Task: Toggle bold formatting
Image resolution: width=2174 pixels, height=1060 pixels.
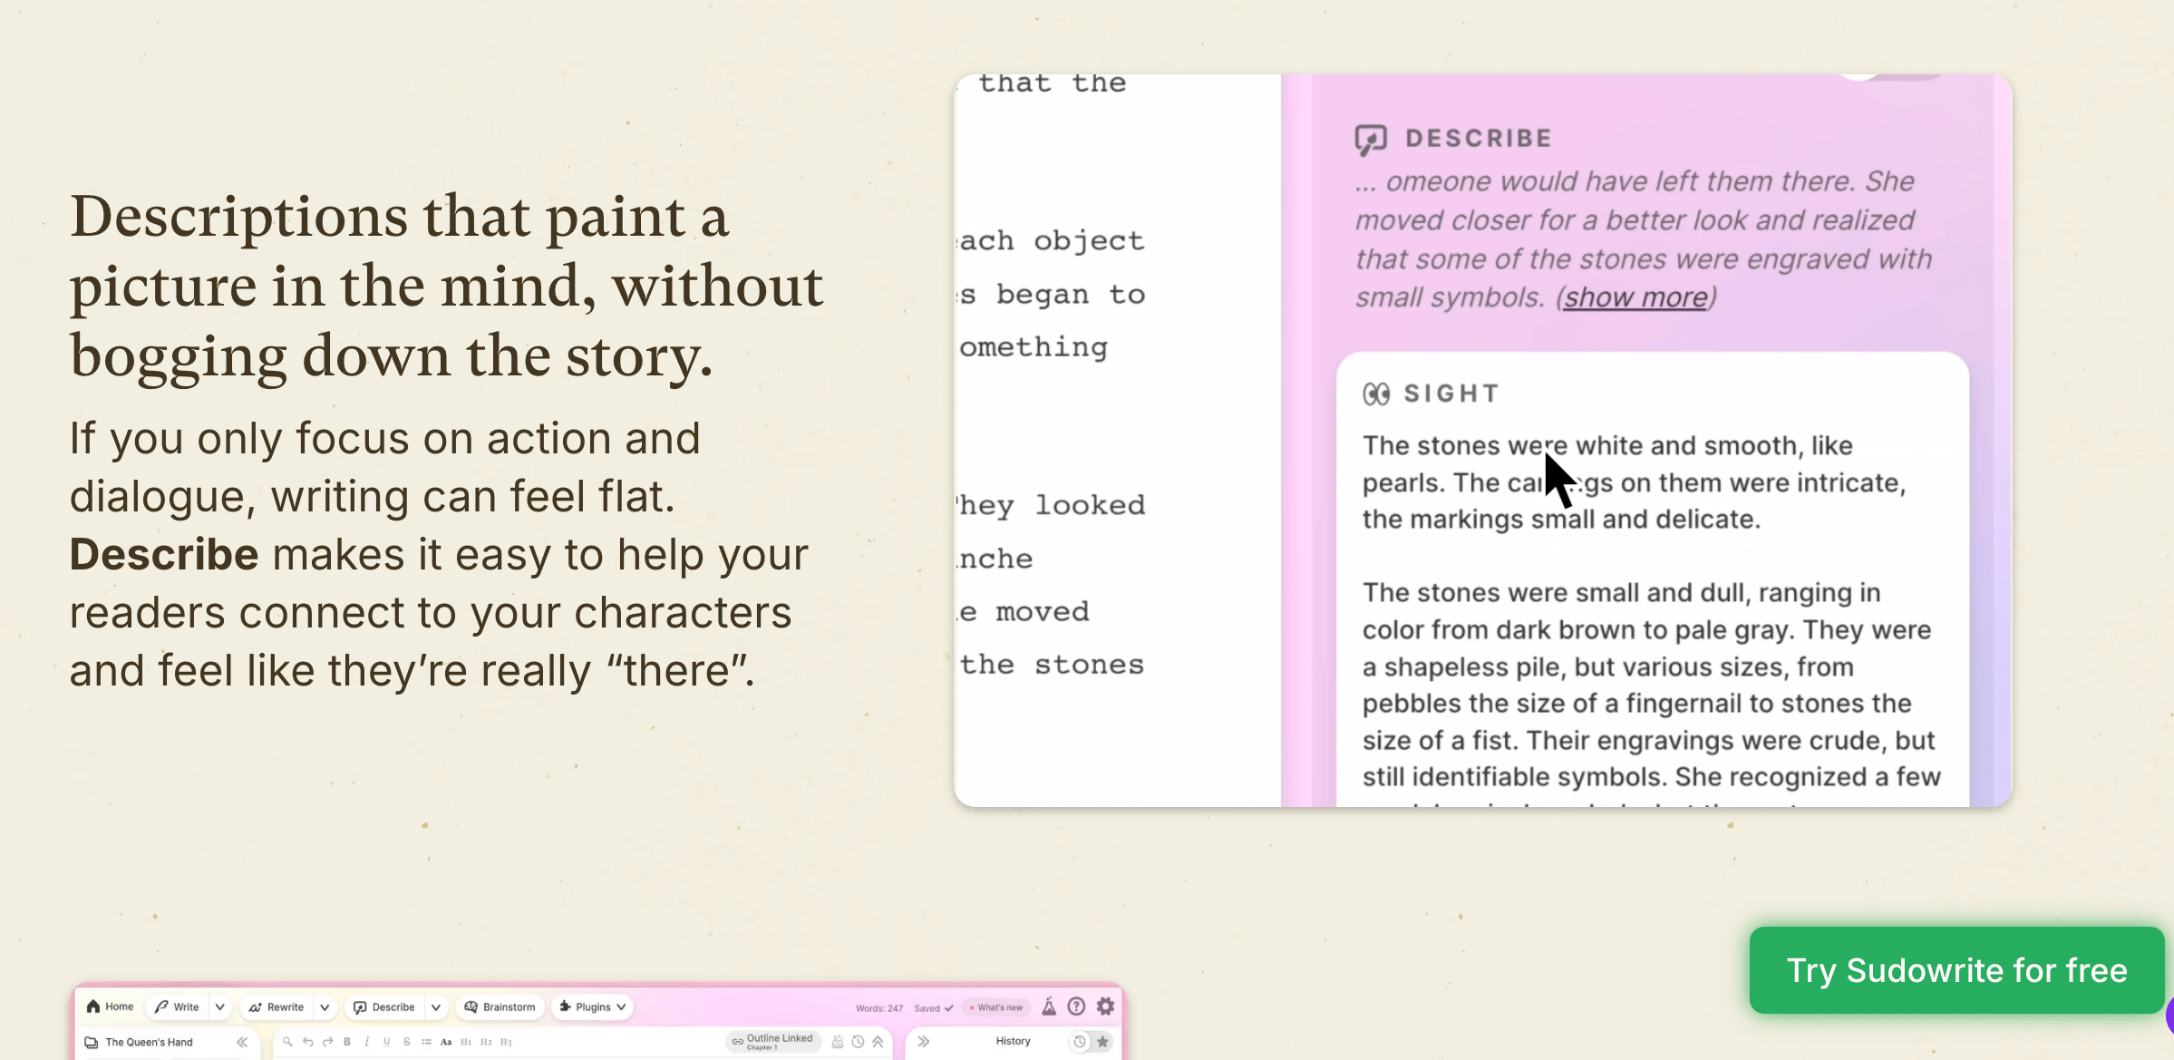Action: tap(347, 1042)
